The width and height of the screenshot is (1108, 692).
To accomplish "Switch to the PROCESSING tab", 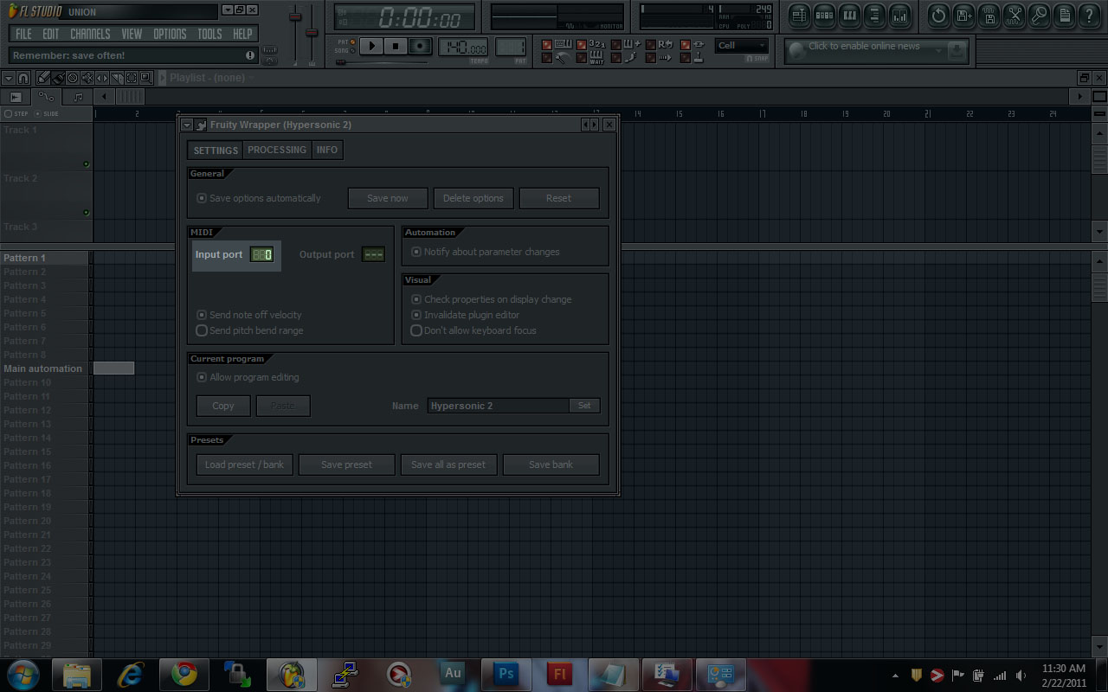I will point(276,150).
